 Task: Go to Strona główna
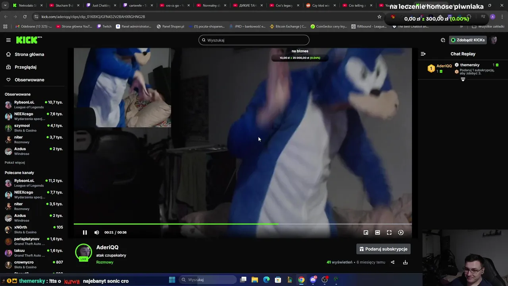(x=29, y=54)
